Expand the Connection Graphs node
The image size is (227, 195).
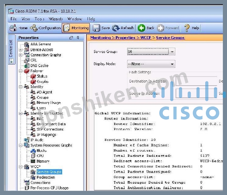20,55
